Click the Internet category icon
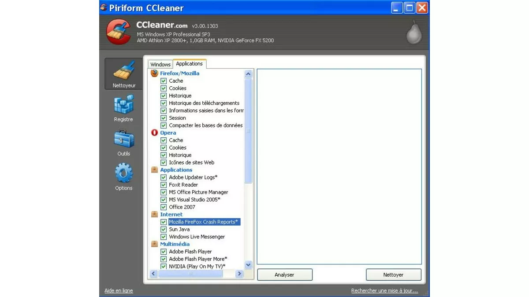Viewport: 529px width, 297px height. pos(154,214)
